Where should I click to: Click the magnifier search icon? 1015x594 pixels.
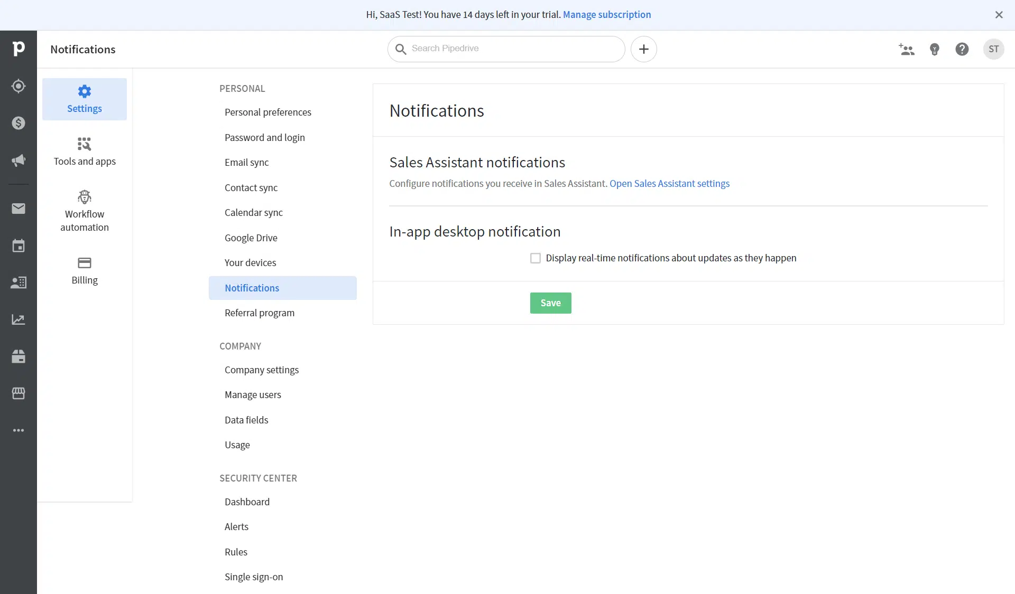(401, 49)
